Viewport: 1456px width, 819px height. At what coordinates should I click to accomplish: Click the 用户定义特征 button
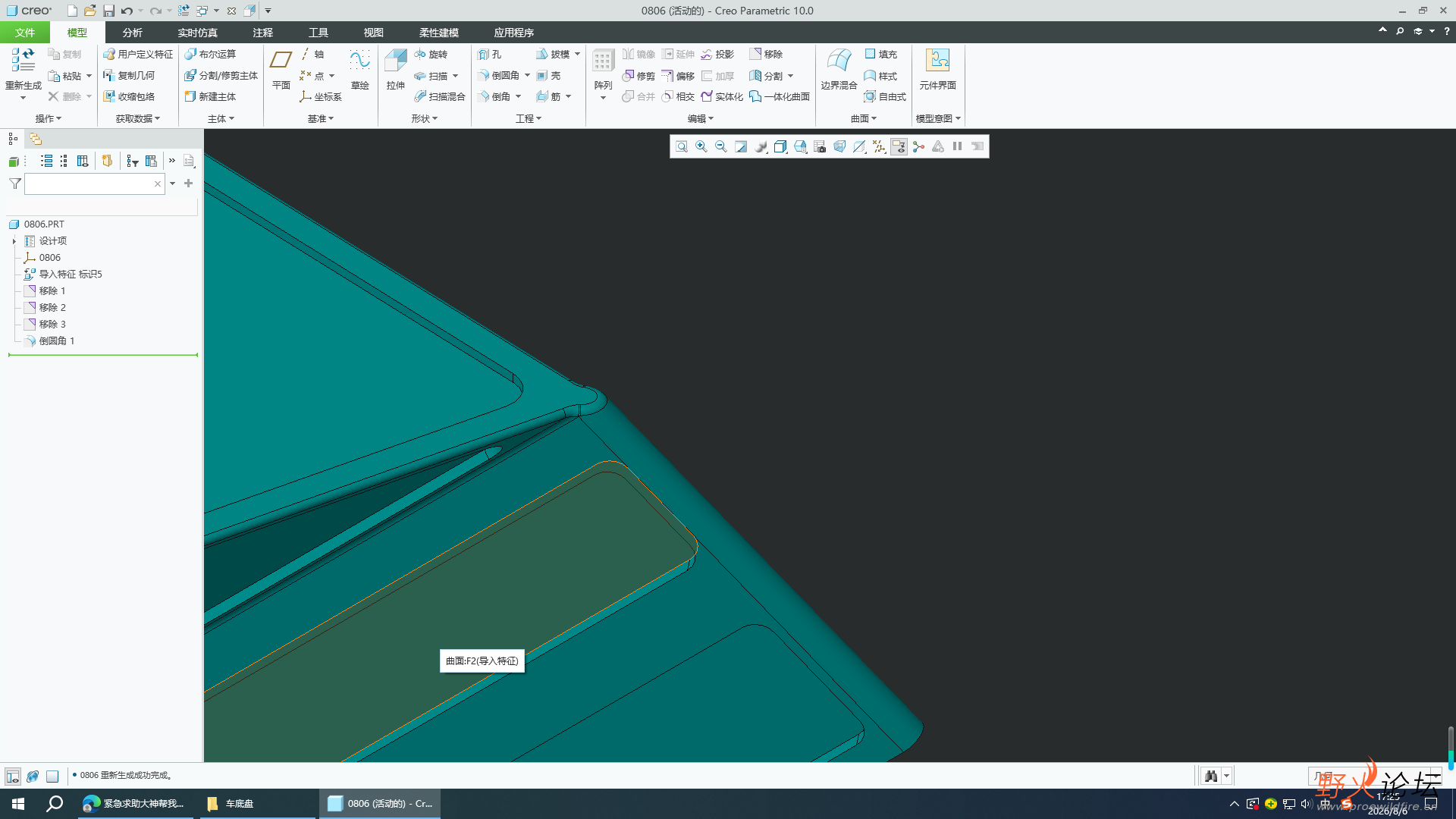[138, 55]
